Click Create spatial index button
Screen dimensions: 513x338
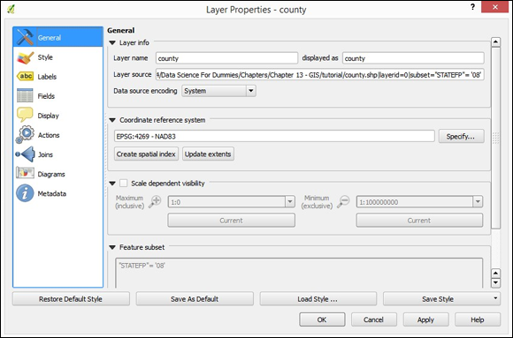[146, 154]
